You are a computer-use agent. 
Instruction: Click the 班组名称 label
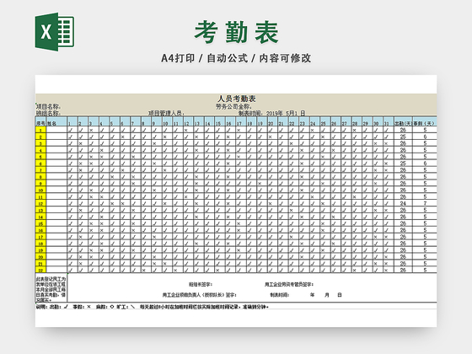pyautogui.click(x=48, y=113)
